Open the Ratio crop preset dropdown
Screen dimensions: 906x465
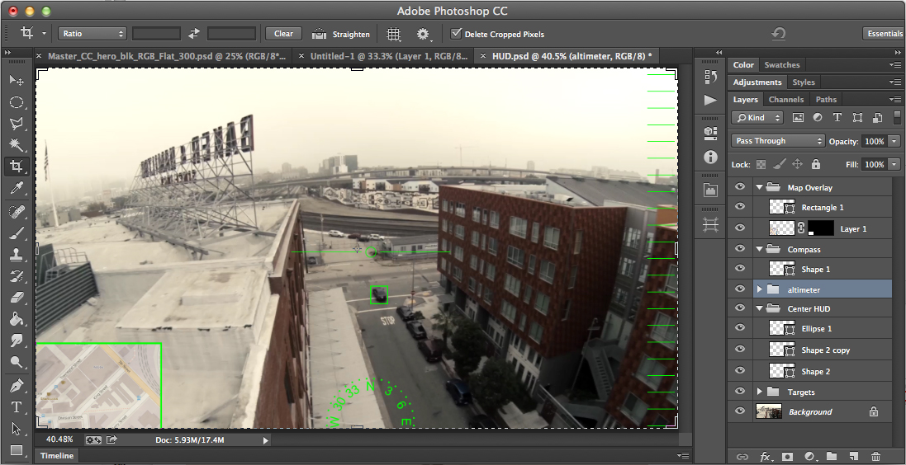click(92, 34)
